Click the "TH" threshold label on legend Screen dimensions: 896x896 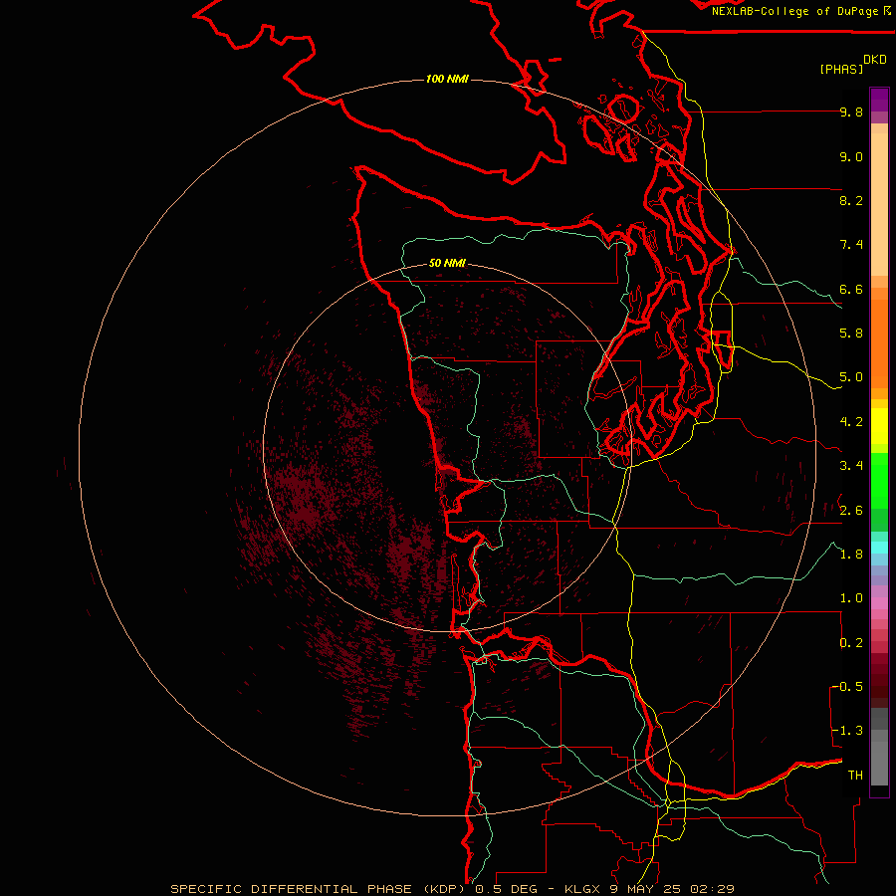click(855, 776)
